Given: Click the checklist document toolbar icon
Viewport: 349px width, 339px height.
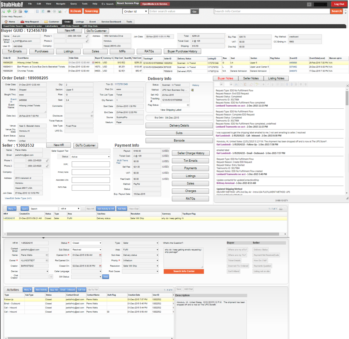Looking at the screenshot, I should tap(43, 11).
